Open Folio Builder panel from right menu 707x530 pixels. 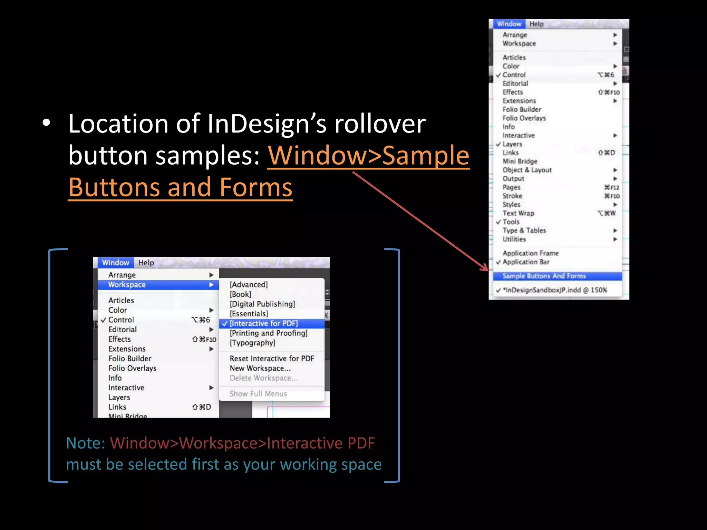pos(522,109)
